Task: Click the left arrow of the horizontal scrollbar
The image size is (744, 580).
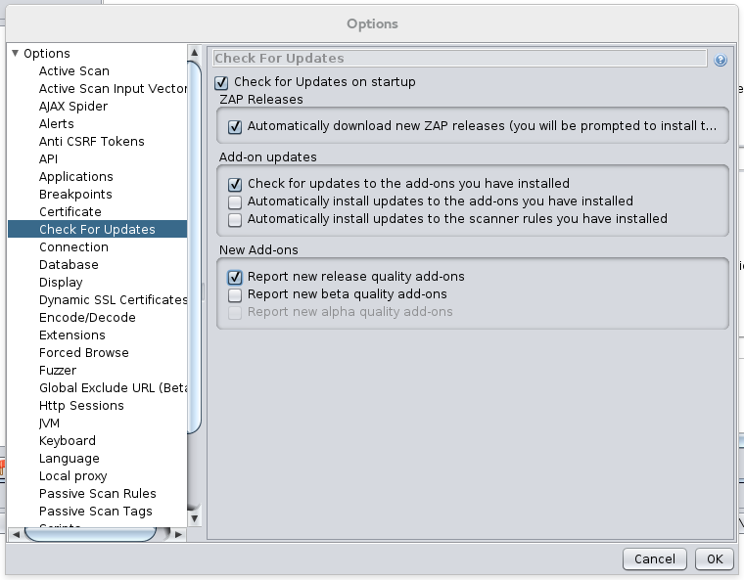Action: [x=15, y=534]
